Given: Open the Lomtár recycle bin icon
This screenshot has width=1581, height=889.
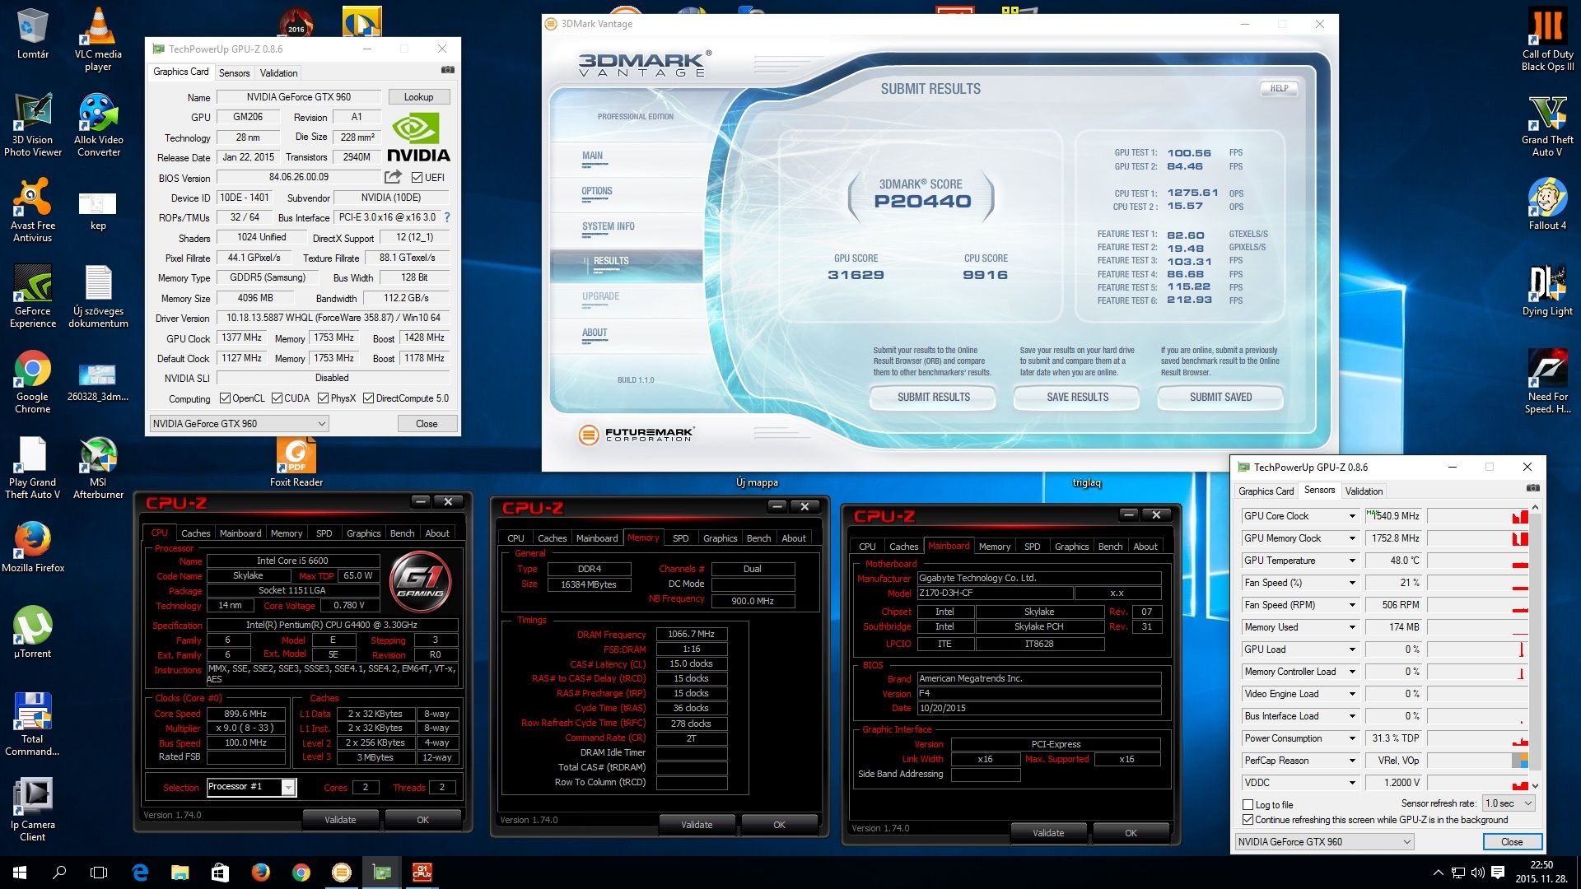Looking at the screenshot, I should (x=33, y=35).
